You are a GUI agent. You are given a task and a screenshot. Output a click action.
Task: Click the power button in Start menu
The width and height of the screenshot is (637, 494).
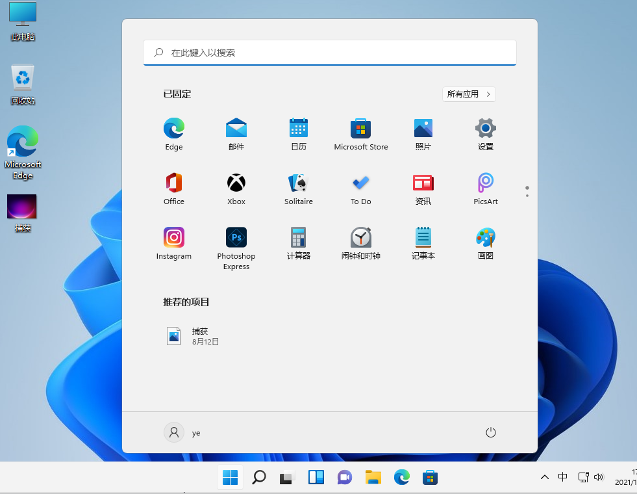[x=491, y=433]
